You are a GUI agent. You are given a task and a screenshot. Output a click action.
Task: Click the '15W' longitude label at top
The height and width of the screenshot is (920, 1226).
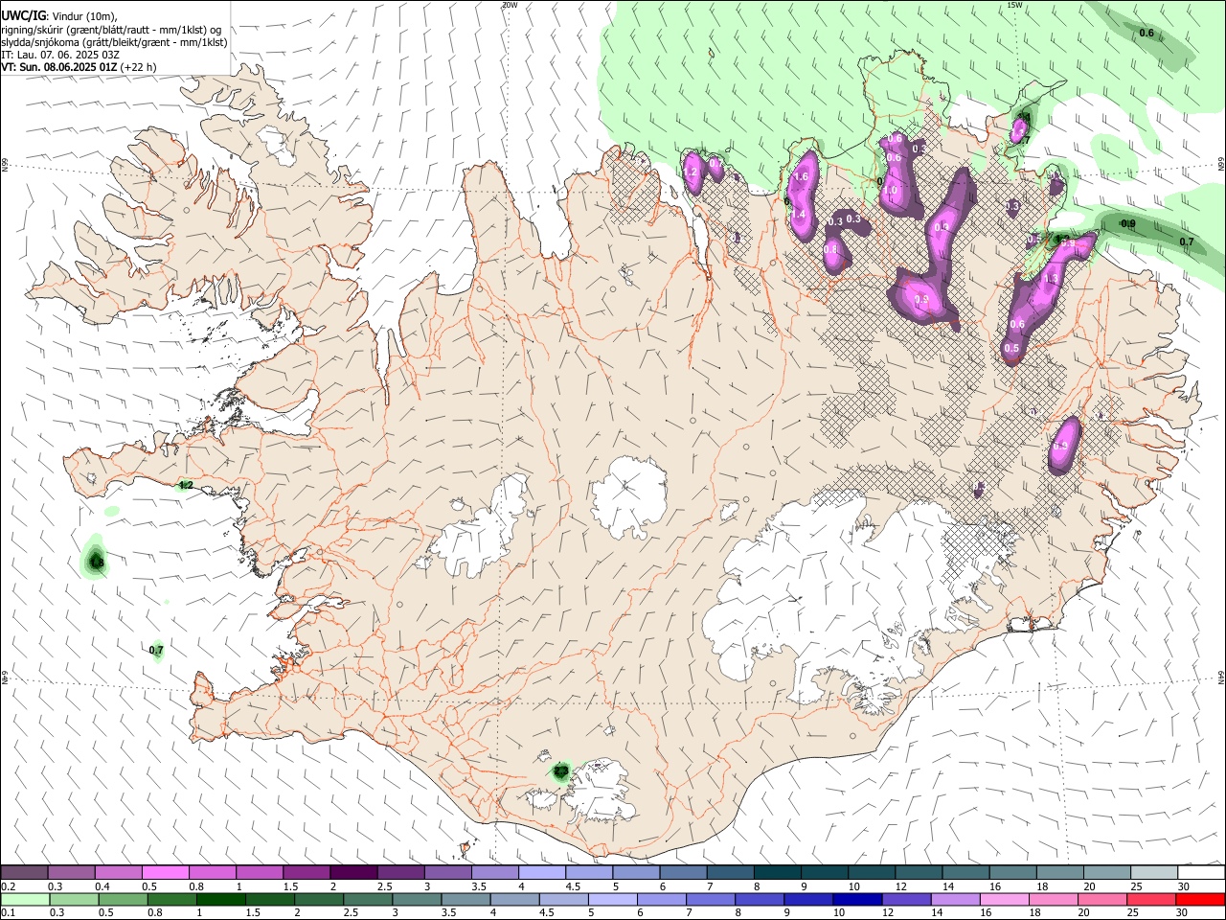coord(1014,5)
